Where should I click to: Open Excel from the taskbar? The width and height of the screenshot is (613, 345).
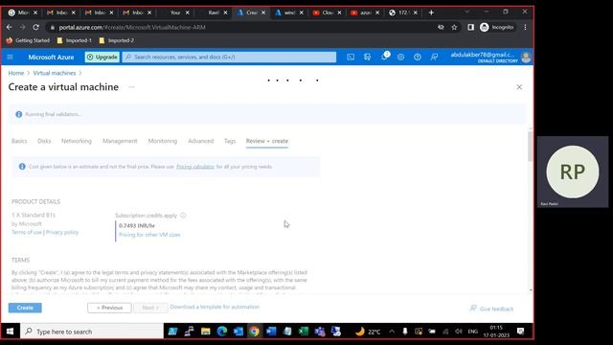(x=304, y=332)
